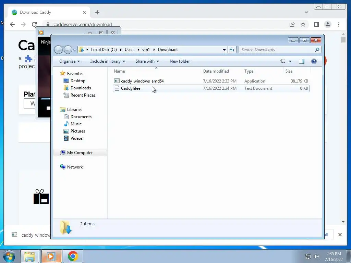Change the view with the views icon
The height and width of the screenshot is (263, 351).
[283, 61]
